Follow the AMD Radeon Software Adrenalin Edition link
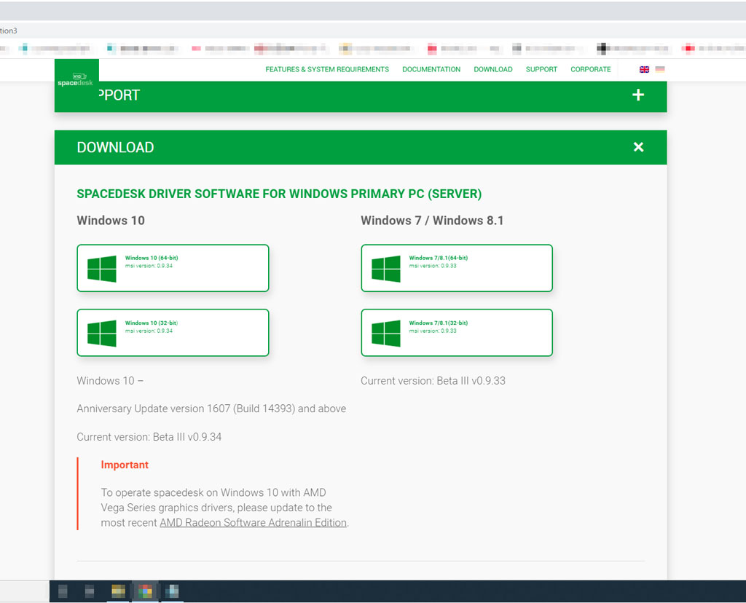Viewport: 746px width, 603px height. [x=253, y=523]
